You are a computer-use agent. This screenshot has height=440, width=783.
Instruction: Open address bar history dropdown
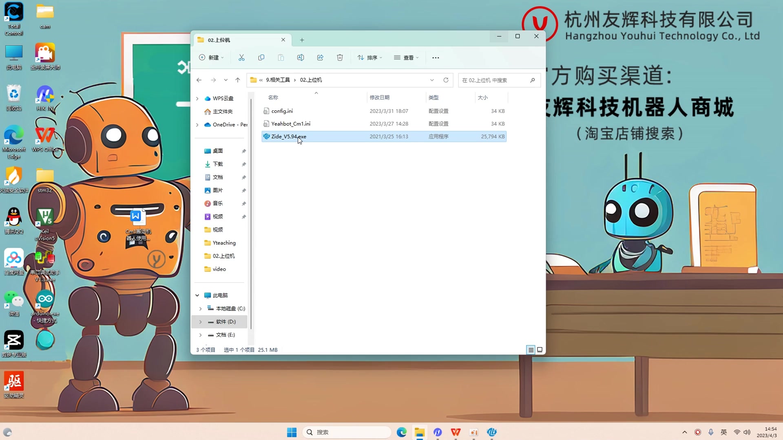click(x=432, y=80)
